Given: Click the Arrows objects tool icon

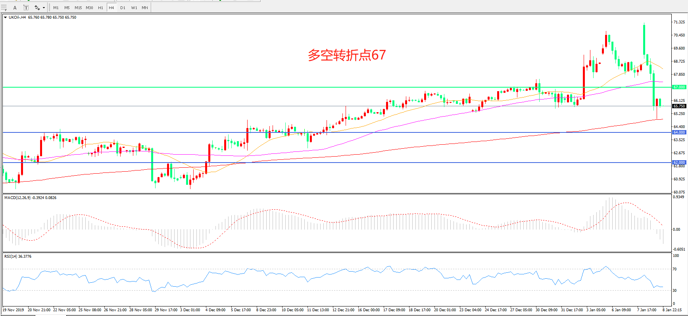Looking at the screenshot, I should (x=37, y=8).
